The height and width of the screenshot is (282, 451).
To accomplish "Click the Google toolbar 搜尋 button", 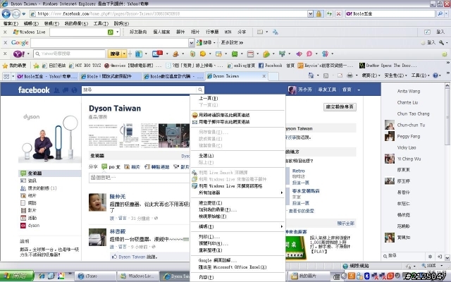I will pyautogui.click(x=206, y=42).
